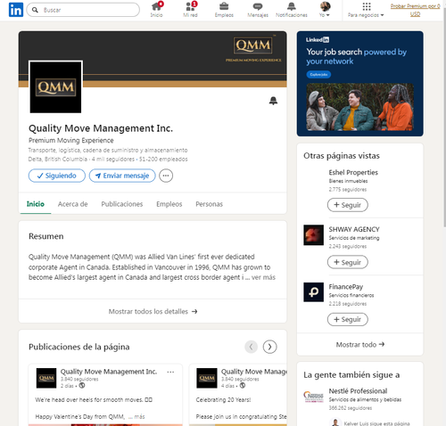Go to Inicio in top navigation
Screen dimensions: 446x426
pos(156,10)
